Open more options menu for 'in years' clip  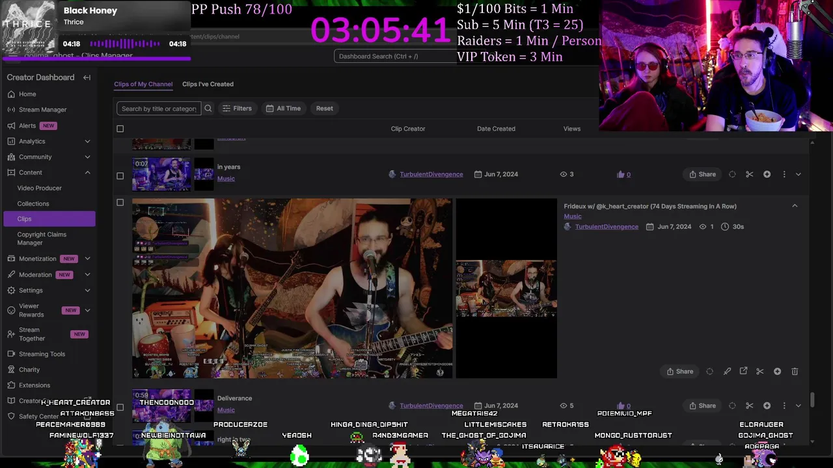[x=784, y=174]
